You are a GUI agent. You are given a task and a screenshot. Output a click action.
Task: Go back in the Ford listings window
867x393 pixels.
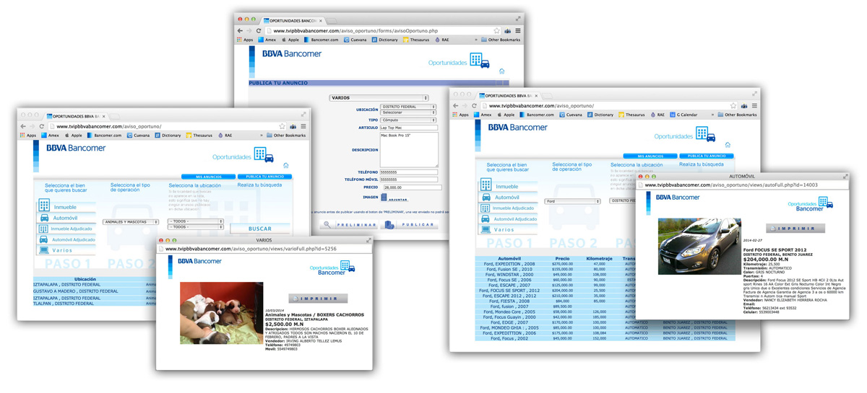(x=456, y=106)
